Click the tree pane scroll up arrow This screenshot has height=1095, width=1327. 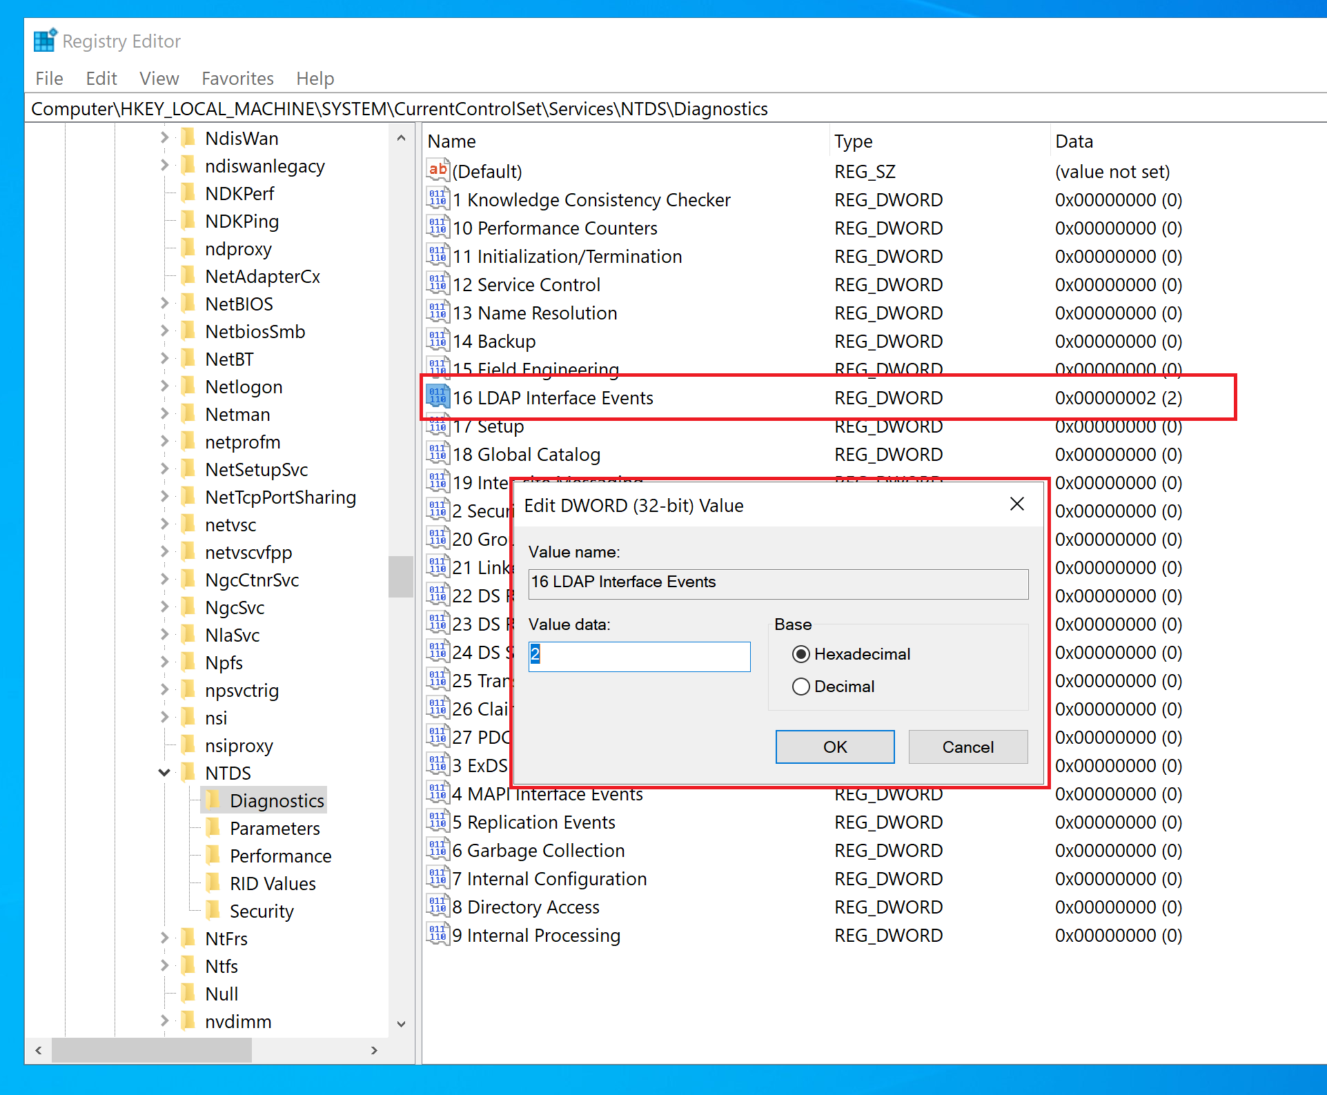(401, 138)
